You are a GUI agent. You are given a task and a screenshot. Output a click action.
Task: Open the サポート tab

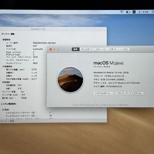pos(113,49)
